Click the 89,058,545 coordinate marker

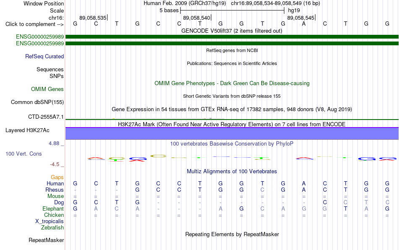tap(301, 18)
